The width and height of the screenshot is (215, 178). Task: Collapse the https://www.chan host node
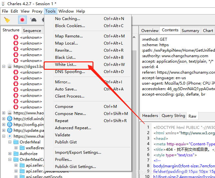4,136
